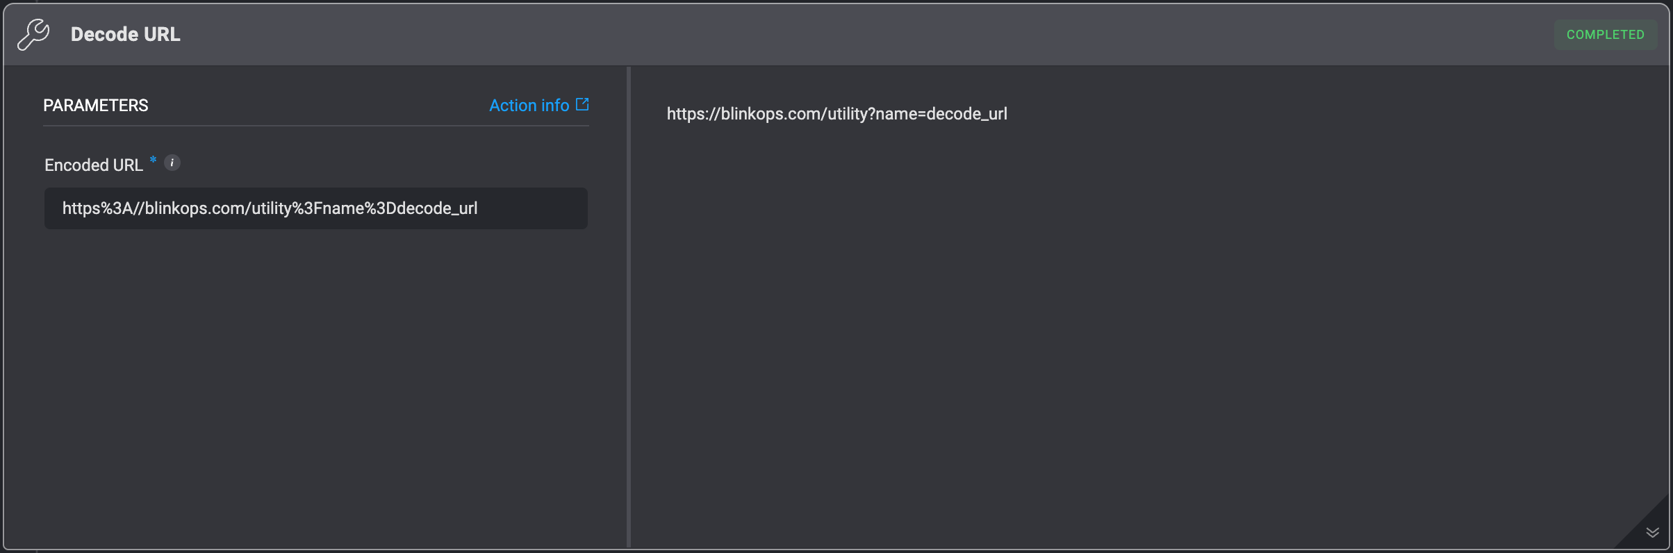Click the Encoded URL input field
This screenshot has width=1673, height=553.
tap(316, 208)
